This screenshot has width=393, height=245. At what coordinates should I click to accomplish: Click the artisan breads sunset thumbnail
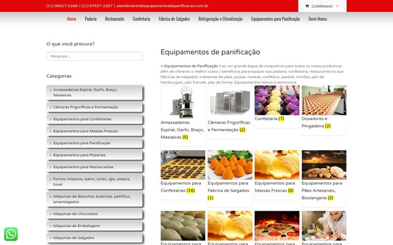pyautogui.click(x=324, y=165)
